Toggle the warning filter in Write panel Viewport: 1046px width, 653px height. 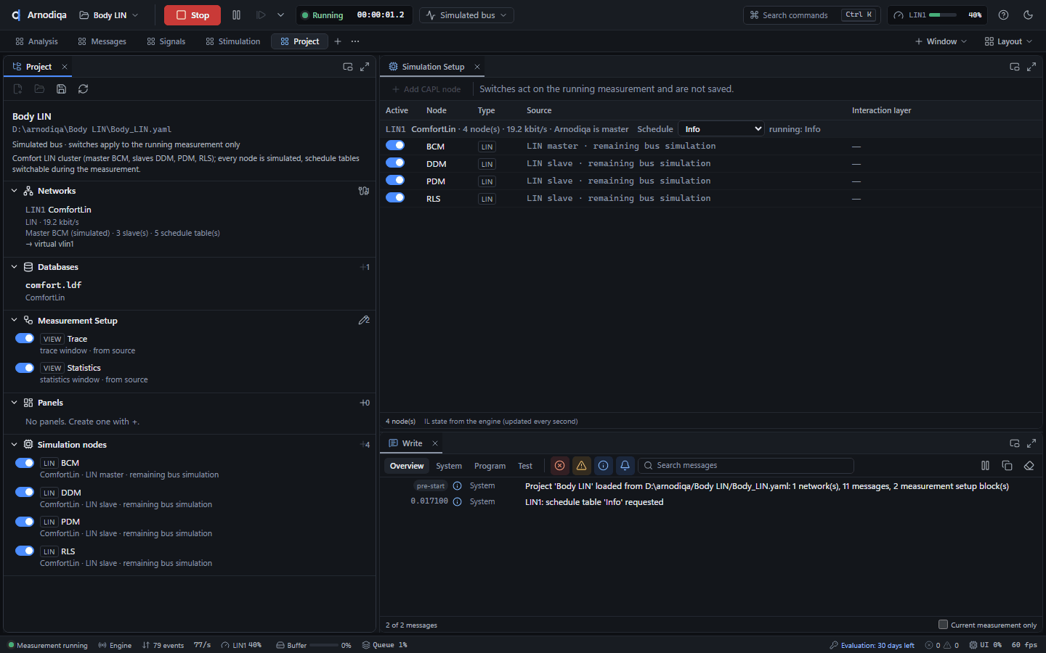point(581,466)
